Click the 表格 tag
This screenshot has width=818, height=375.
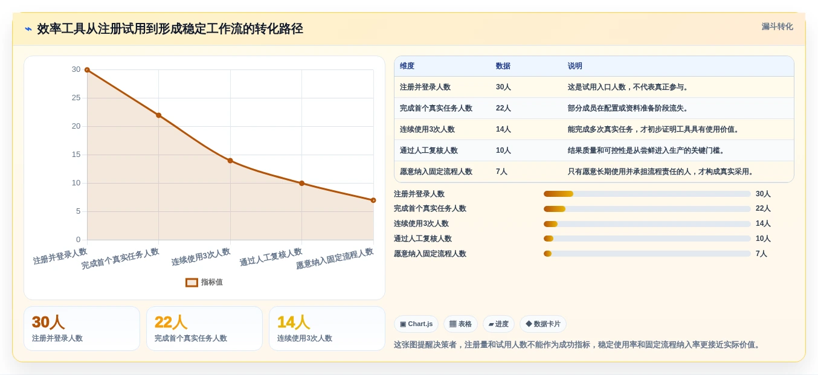click(460, 324)
